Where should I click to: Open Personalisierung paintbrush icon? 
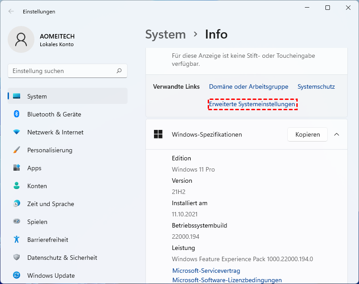[x=17, y=150]
